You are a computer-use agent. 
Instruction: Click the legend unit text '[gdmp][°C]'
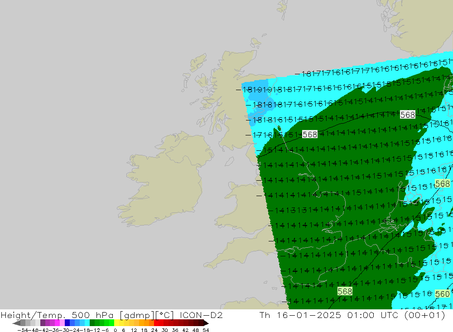point(147,315)
